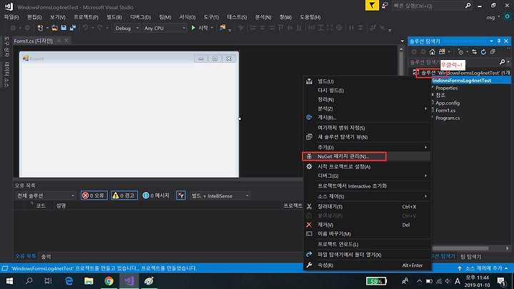
Task: Expand the 추가(D) submenu in context menu
Action: click(425, 148)
